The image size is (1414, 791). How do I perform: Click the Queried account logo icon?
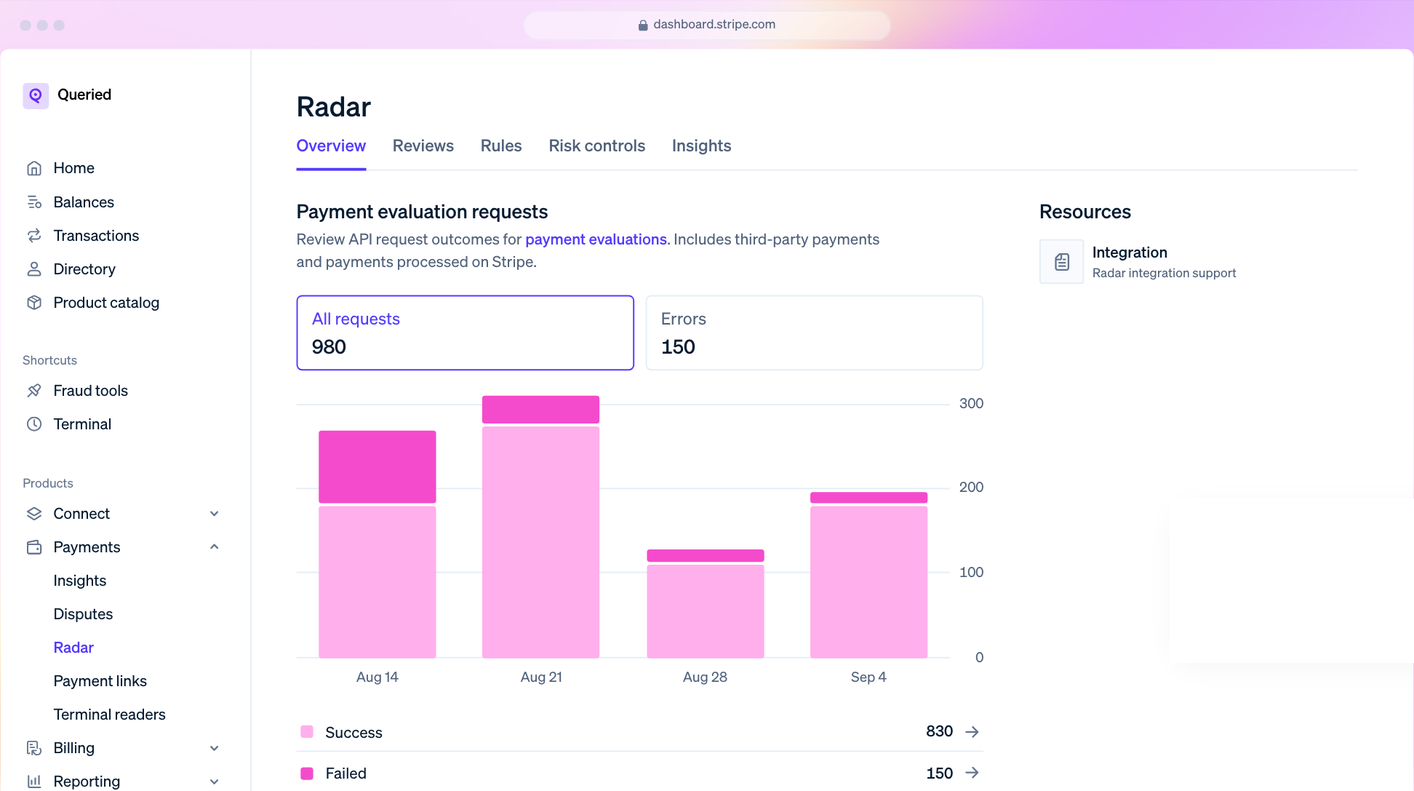pos(36,95)
